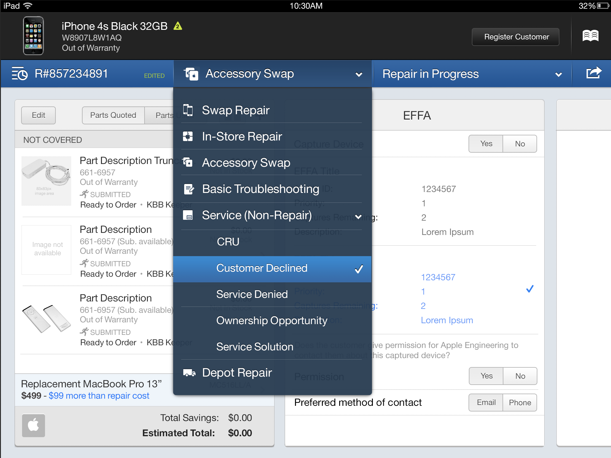Image resolution: width=611 pixels, height=458 pixels.
Task: Click the In-Store Repair icon
Action: [x=188, y=136]
